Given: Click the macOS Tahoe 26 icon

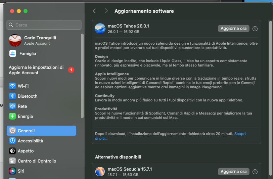Looking at the screenshot, I should coord(100,29).
